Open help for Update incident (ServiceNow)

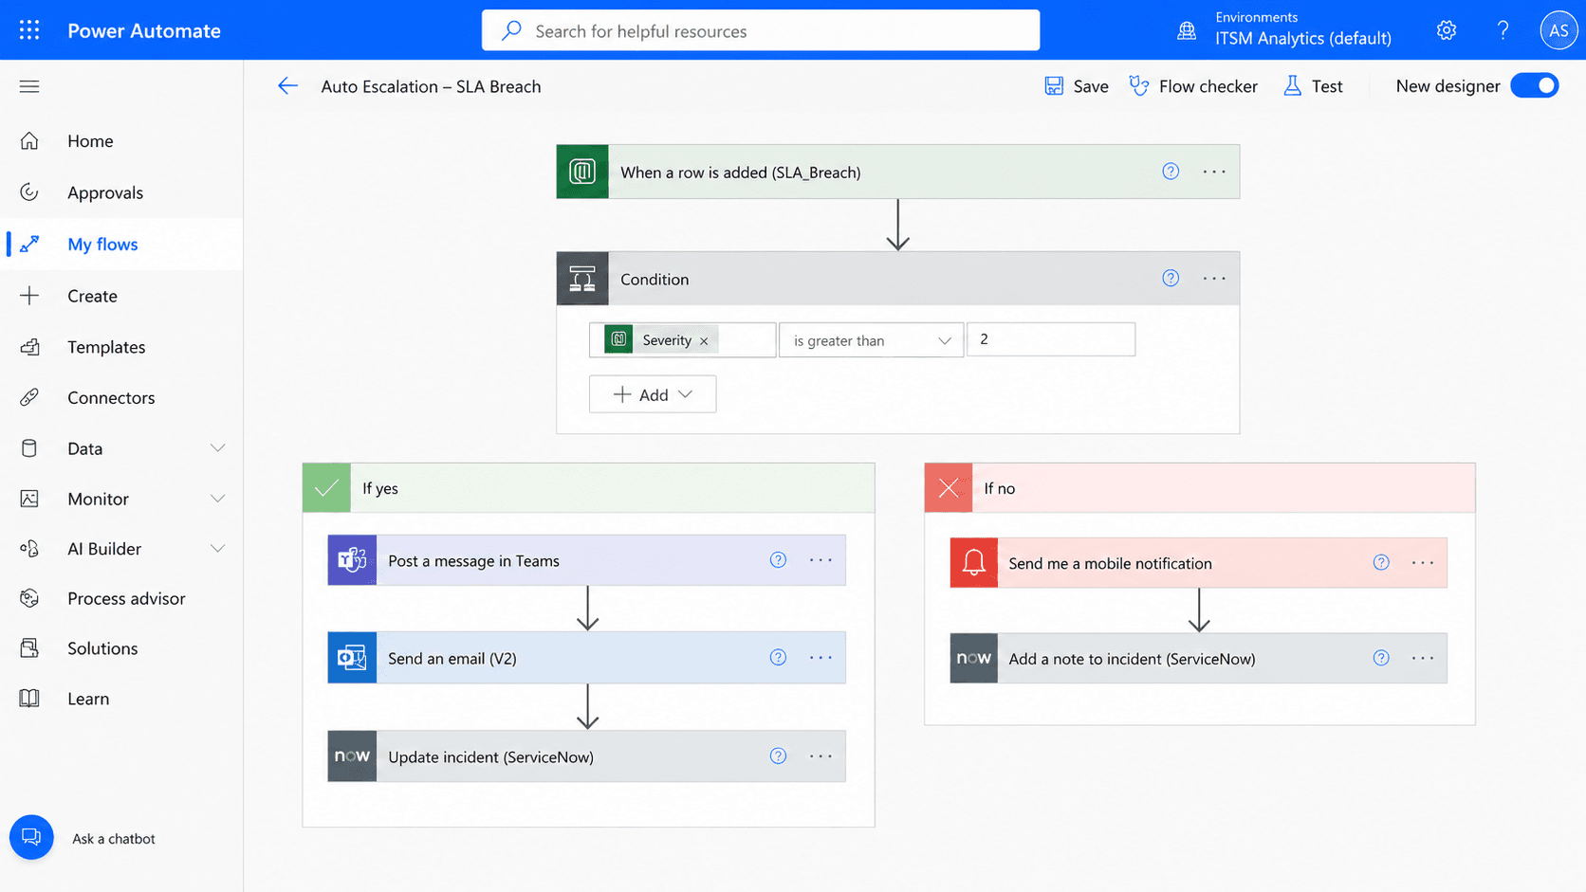(778, 755)
